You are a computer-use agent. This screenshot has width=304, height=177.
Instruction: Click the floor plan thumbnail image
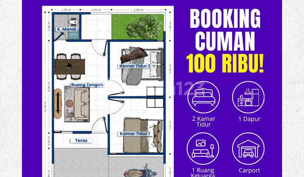(x=108, y=91)
